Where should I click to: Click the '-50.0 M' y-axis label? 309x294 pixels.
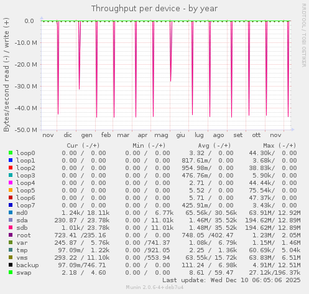pos(26,130)
